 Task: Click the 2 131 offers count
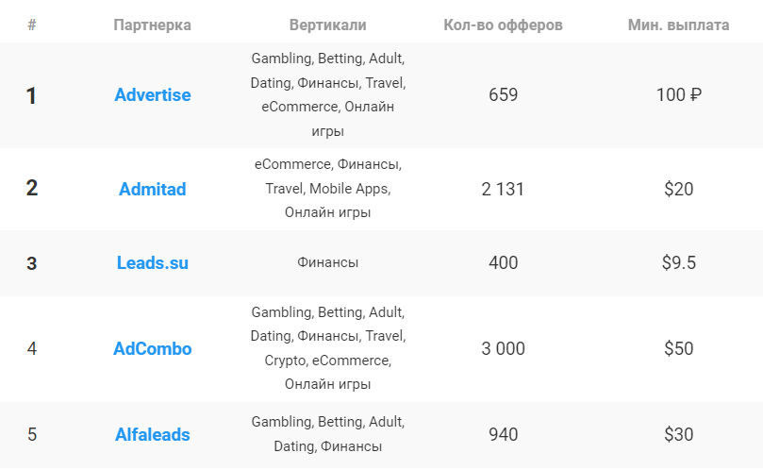(x=503, y=189)
